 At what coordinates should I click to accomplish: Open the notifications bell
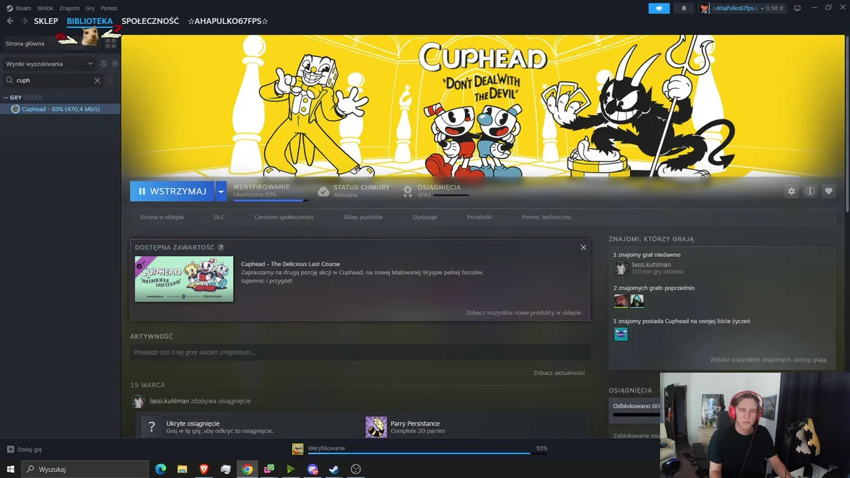tap(684, 8)
